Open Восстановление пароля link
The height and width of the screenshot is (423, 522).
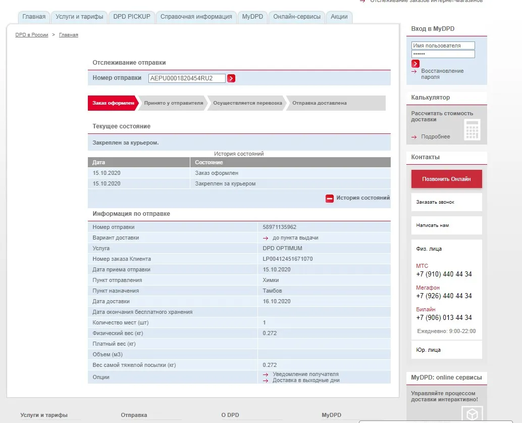(442, 74)
